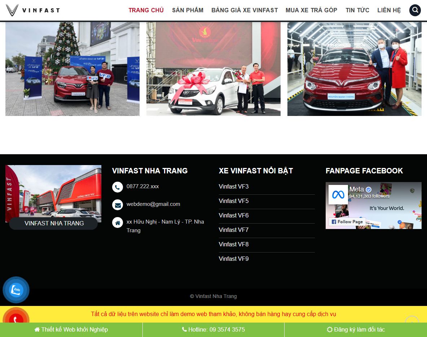Screen dimensions: 427x337
Task: Click the © Vinfast Nha Trang copyright text
Action: [213, 297]
